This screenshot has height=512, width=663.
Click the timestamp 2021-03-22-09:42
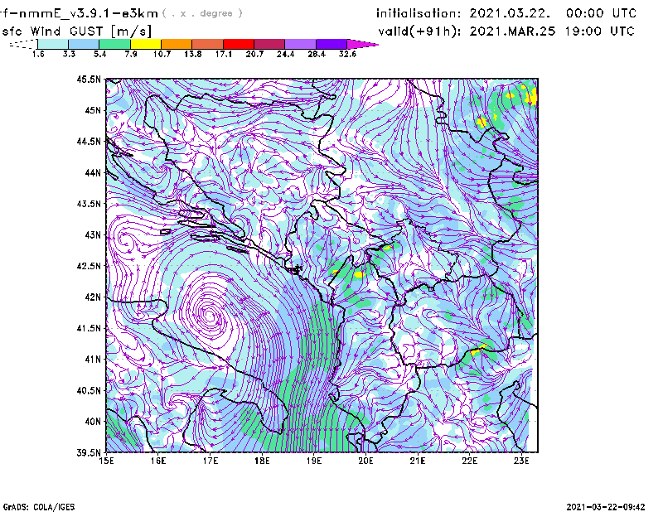[x=606, y=507]
